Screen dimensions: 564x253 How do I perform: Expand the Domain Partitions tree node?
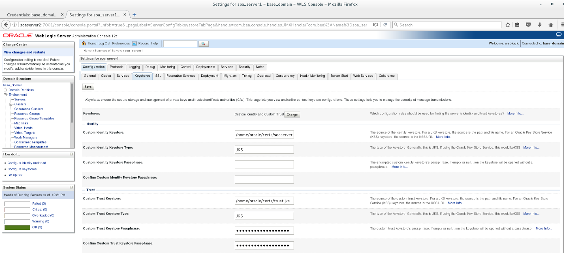click(5, 90)
